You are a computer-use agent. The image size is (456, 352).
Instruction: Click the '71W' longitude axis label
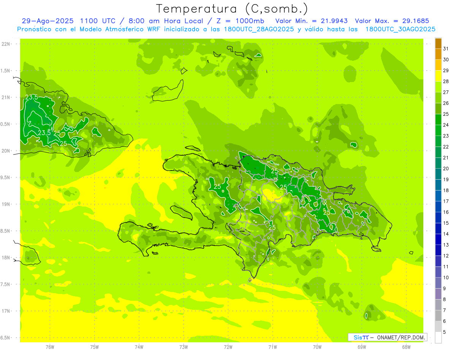(x=272, y=347)
